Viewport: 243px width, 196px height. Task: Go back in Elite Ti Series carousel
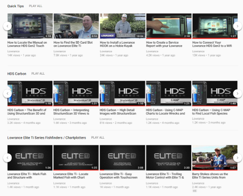coord(8,157)
